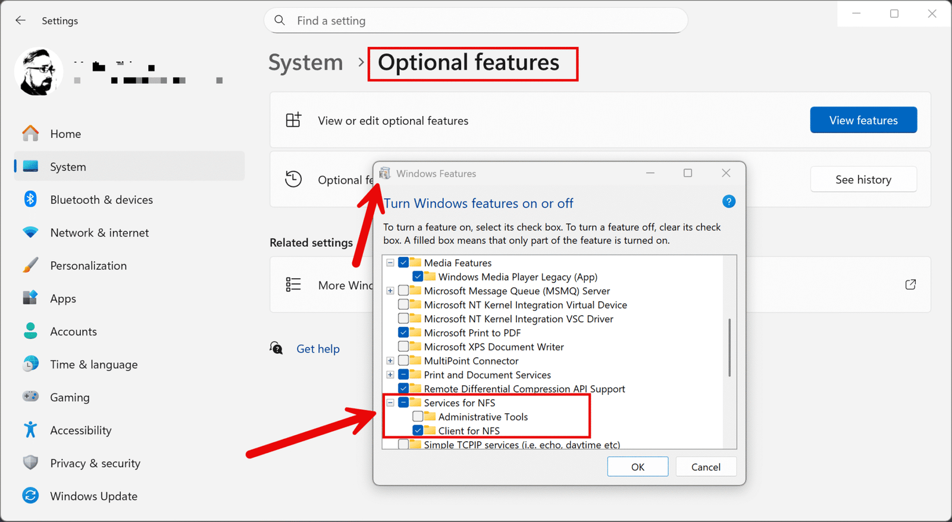Uncheck Remote Differential Compression API Support
952x522 pixels.
403,388
